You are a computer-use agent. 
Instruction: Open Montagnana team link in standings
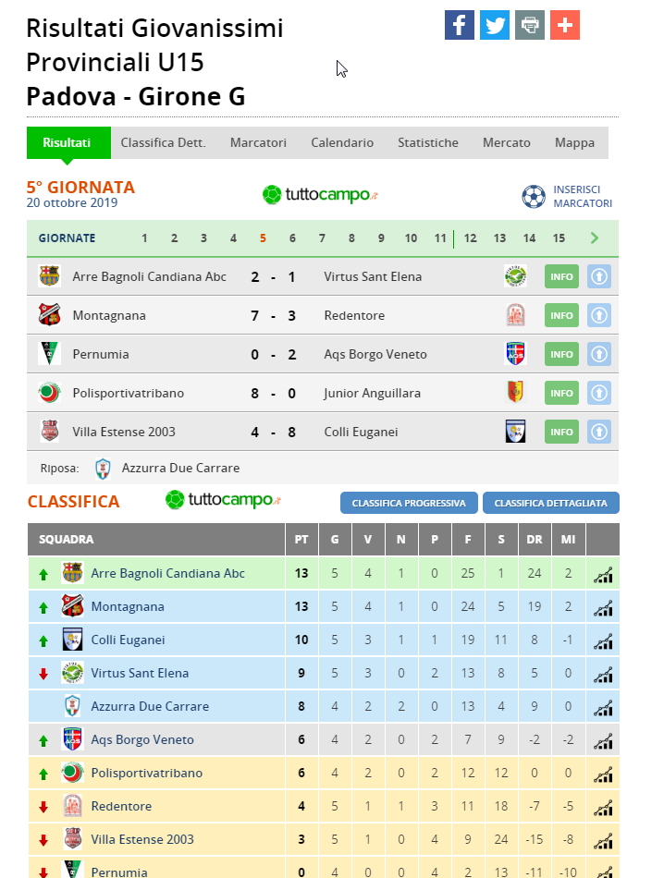128,607
